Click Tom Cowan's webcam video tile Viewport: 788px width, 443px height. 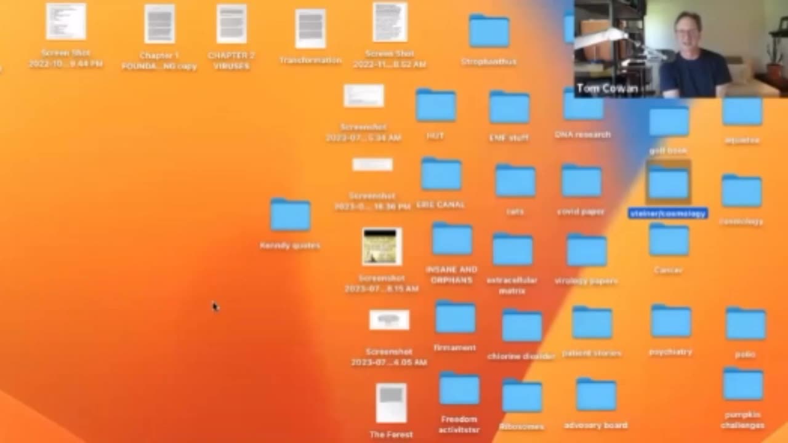coord(681,49)
